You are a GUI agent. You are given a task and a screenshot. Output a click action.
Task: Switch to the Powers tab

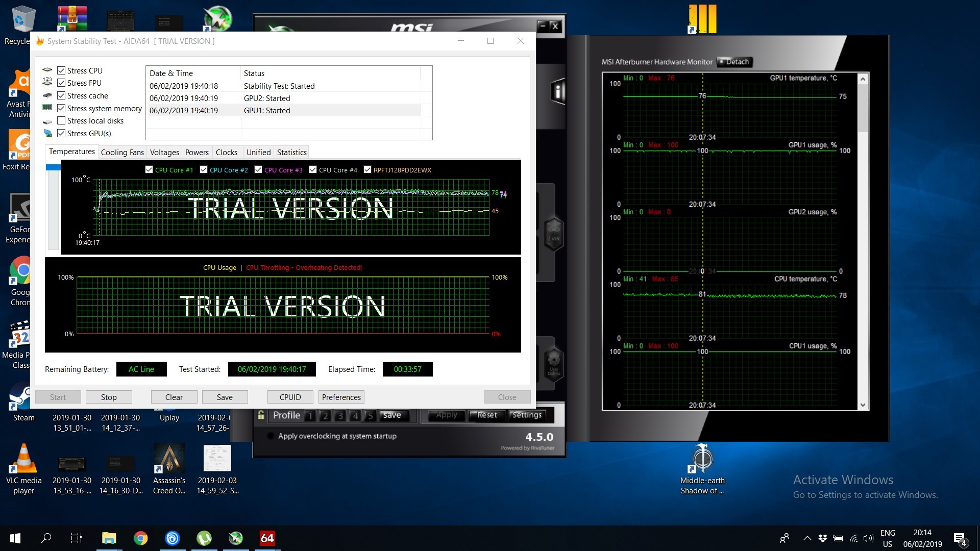[x=197, y=152]
